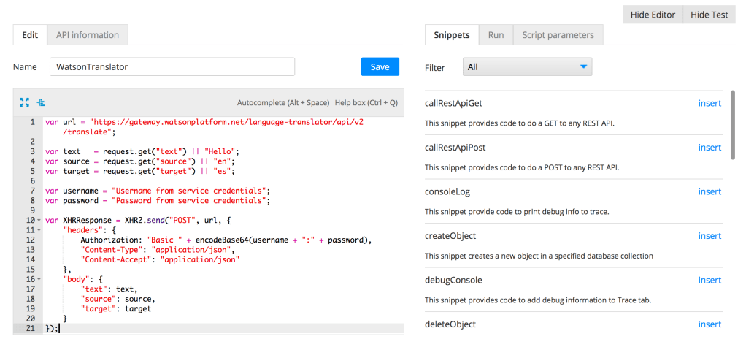The image size is (746, 339).
Task: Click the encodeBase64 call on line 12
Action: coord(222,240)
